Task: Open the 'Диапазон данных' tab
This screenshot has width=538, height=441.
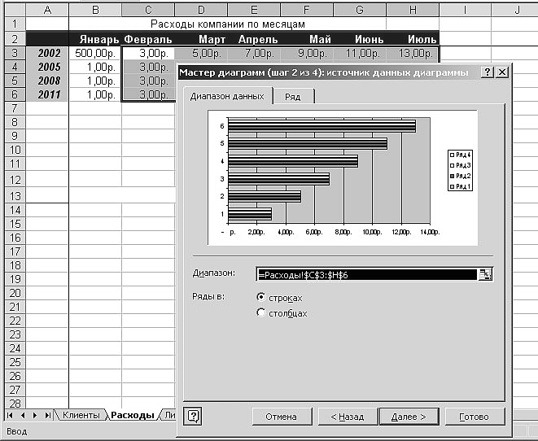Action: click(227, 96)
